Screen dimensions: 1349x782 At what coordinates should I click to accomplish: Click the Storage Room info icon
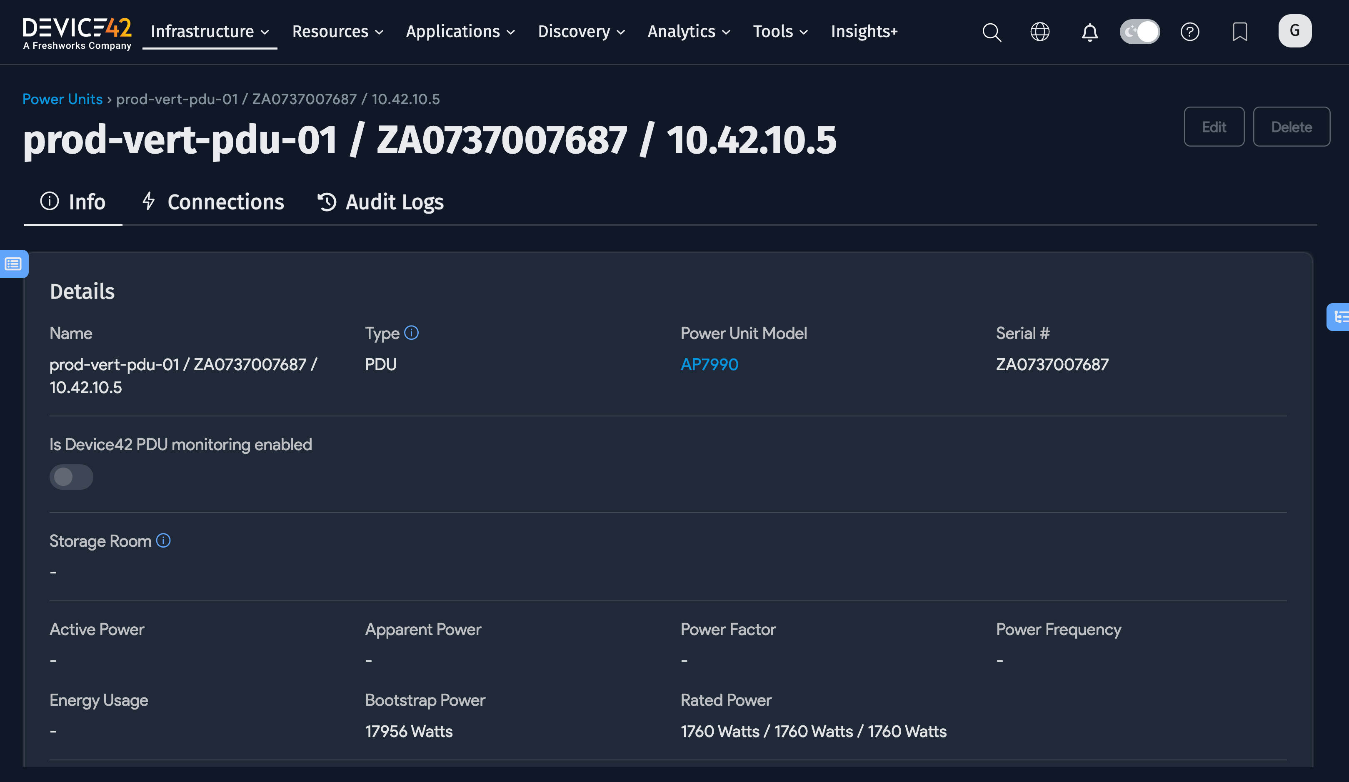pyautogui.click(x=163, y=540)
